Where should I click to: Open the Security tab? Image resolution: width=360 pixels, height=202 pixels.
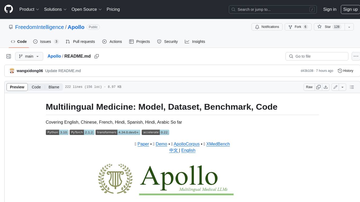(x=167, y=42)
